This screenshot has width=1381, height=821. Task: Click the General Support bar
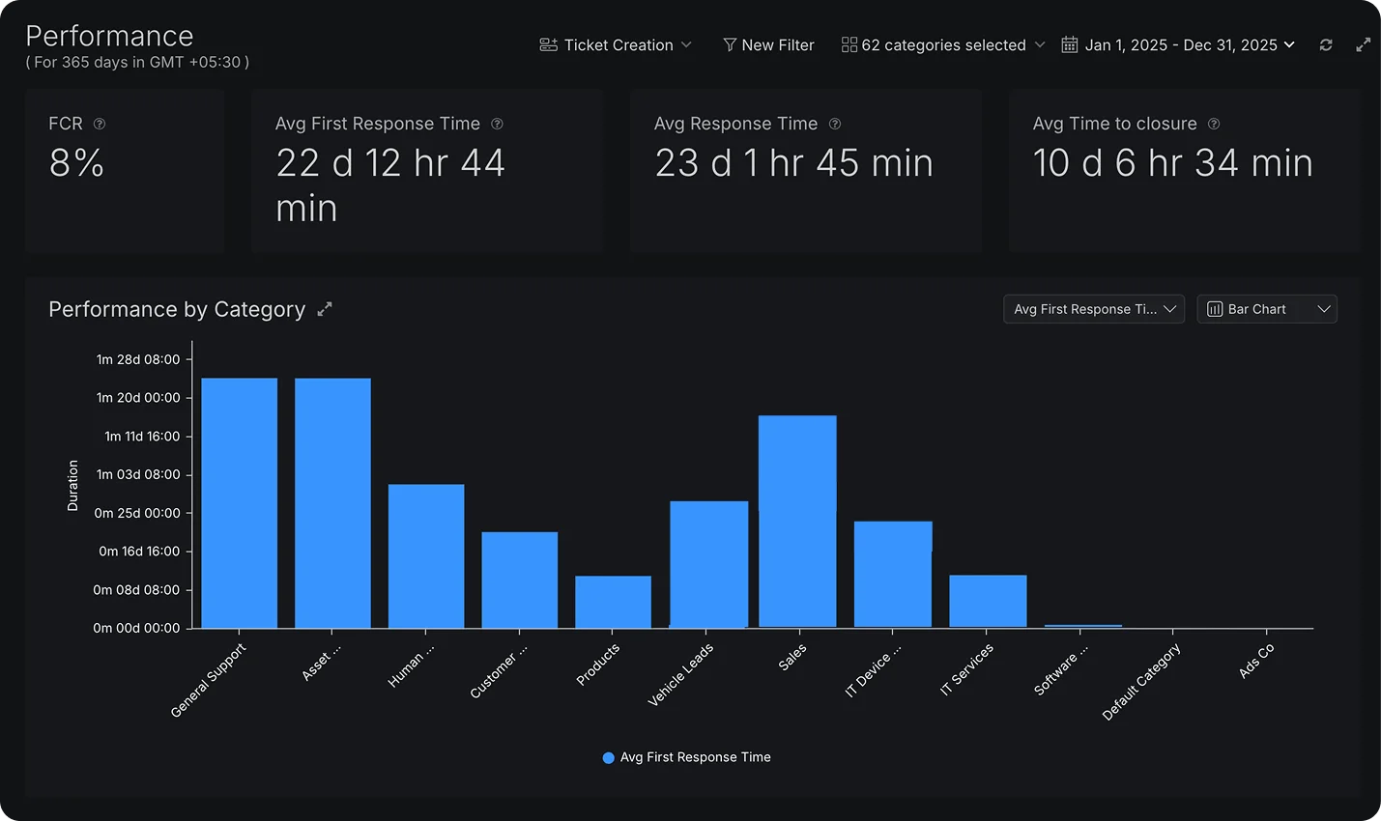240,503
